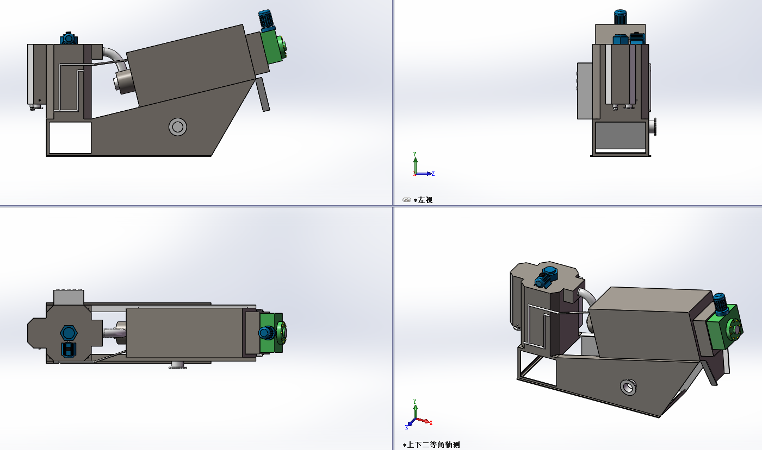
Task: Select the light gray control box in the 左视 view
Action: click(585, 91)
